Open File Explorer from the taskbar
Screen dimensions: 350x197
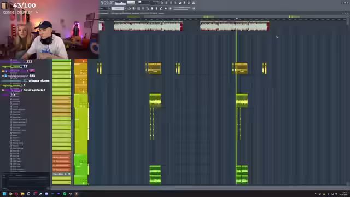pos(22,194)
